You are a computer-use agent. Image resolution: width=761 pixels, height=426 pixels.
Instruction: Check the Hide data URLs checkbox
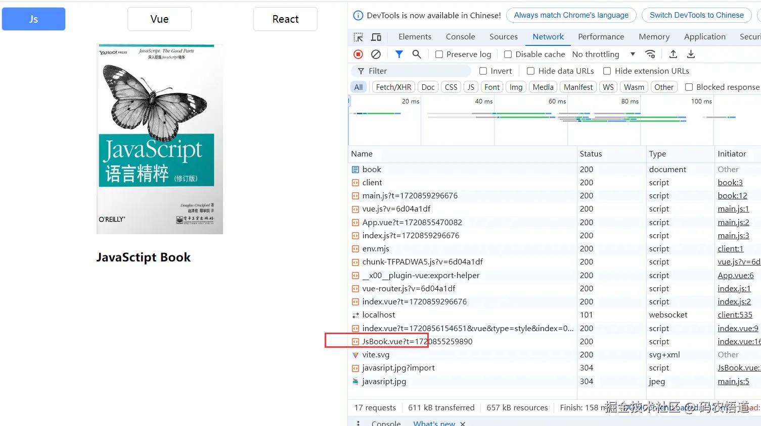531,71
